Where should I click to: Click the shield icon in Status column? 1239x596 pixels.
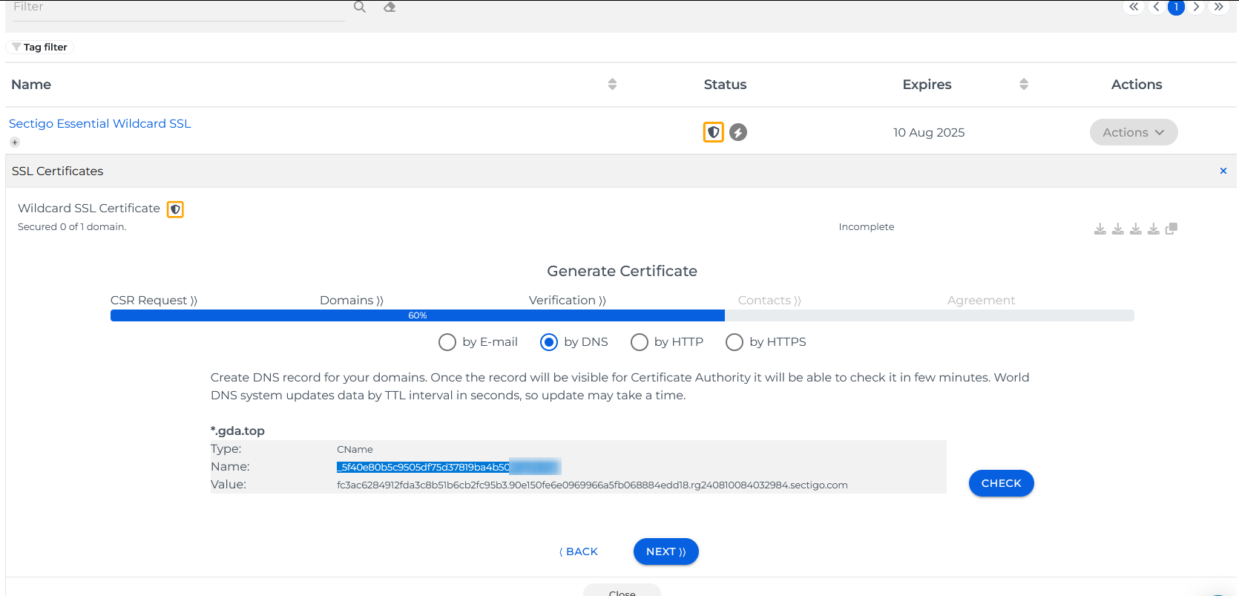coord(713,132)
